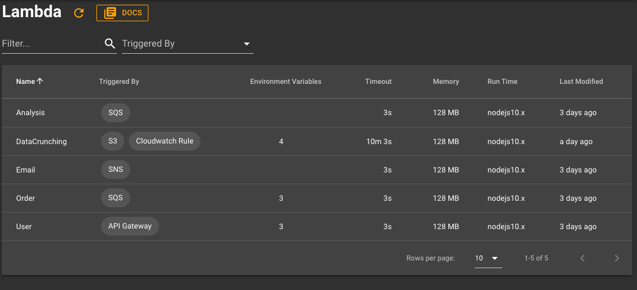The height and width of the screenshot is (290, 637).
Task: Go to previous page arrow
Action: [x=583, y=258]
